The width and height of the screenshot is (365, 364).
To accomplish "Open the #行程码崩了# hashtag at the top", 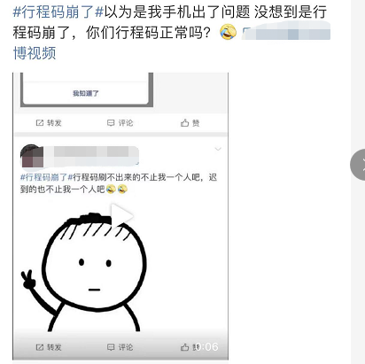I will [x=58, y=12].
